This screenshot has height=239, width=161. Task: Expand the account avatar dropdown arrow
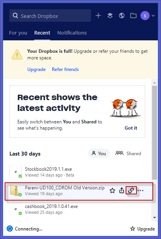(153, 16)
